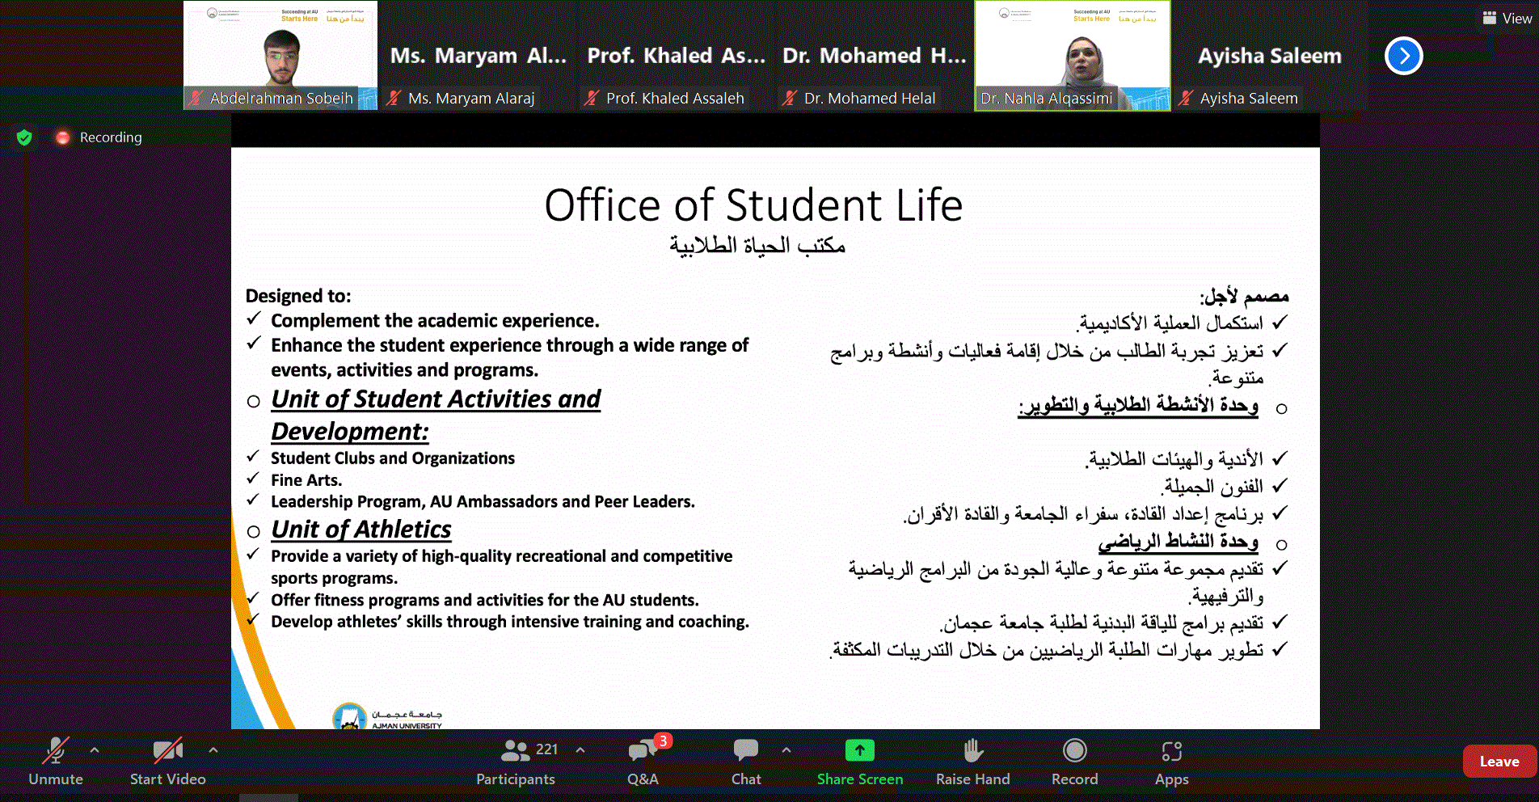Click the Ayisha Saleem participant tile
This screenshot has width=1539, height=802.
(1269, 56)
